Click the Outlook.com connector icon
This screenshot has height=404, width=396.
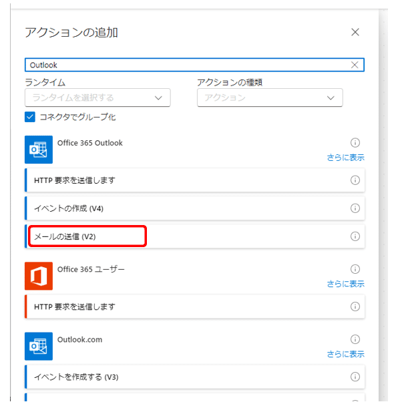tap(39, 347)
